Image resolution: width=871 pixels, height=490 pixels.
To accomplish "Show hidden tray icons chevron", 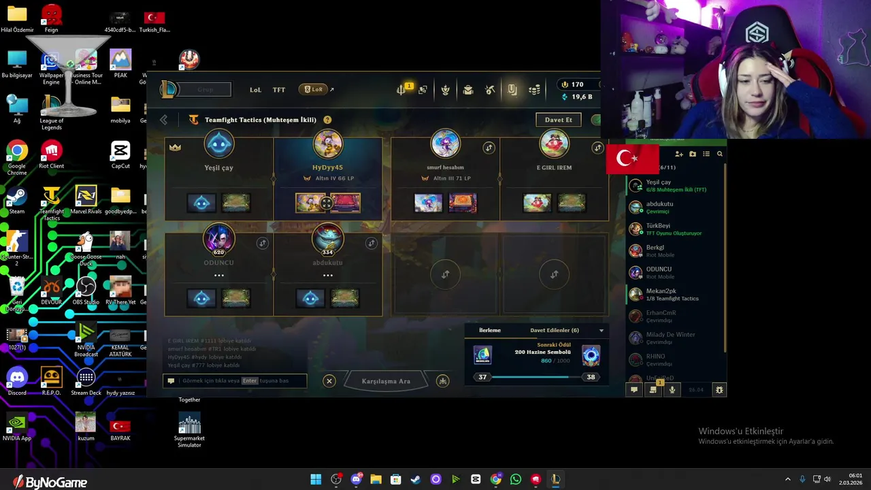I will (x=788, y=479).
